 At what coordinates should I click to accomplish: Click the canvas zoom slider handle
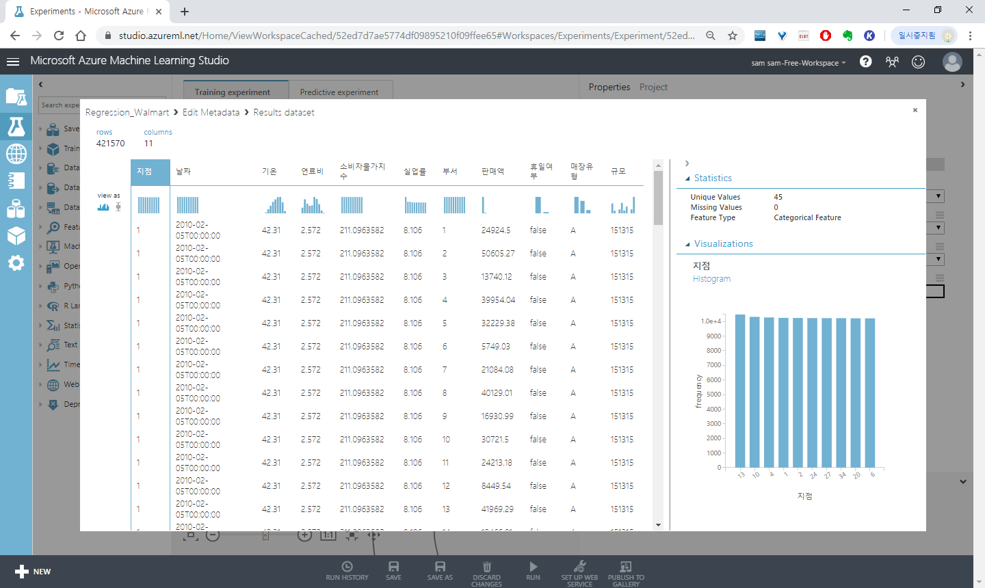(265, 536)
